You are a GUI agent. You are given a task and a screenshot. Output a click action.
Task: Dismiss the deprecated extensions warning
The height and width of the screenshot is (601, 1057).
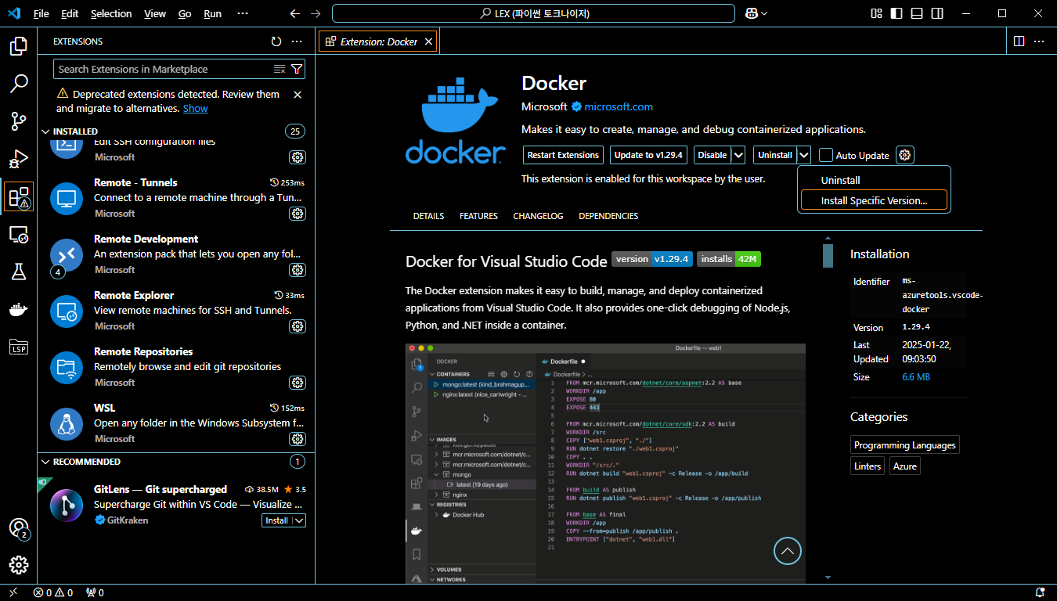tap(298, 95)
